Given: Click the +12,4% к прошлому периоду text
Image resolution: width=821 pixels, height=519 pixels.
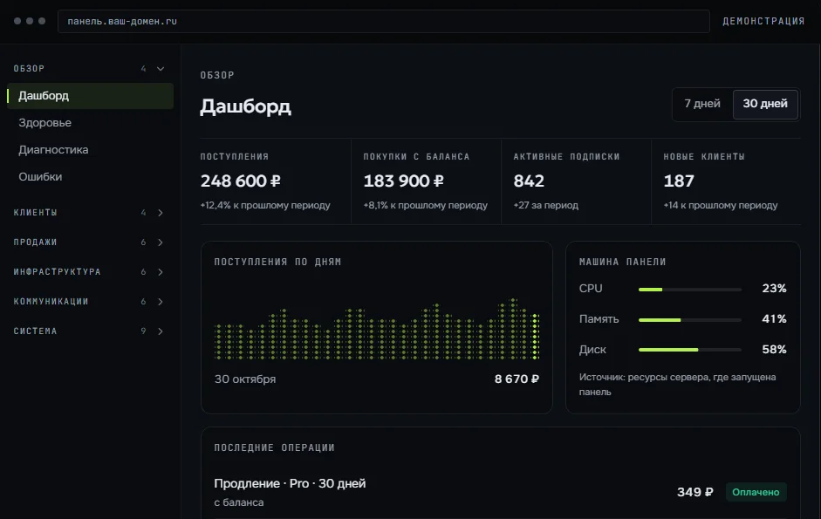Looking at the screenshot, I should (x=265, y=205).
